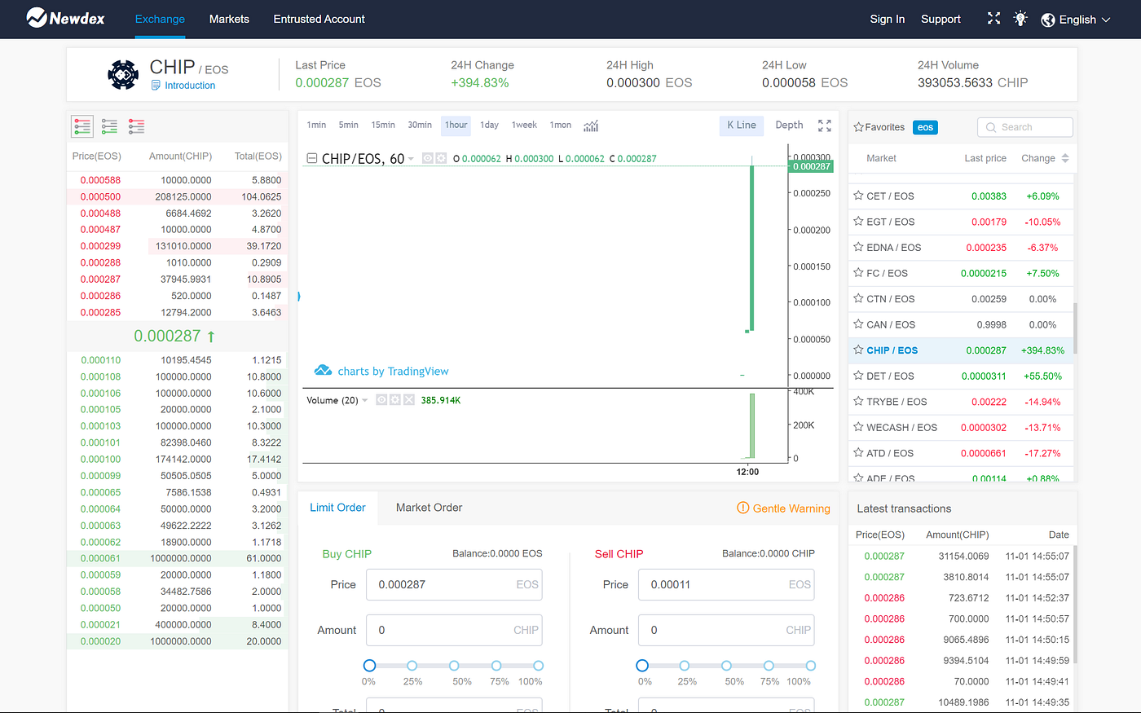This screenshot has height=713, width=1141.
Task: Remove the Volume indicator
Action: click(x=409, y=400)
